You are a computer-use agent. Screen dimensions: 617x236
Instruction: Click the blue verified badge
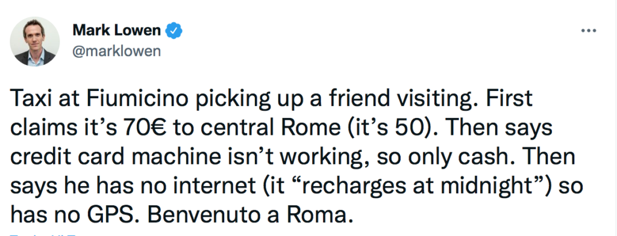pos(174,31)
